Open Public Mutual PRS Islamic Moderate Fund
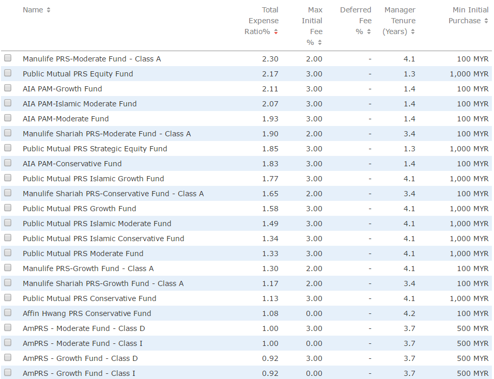Screen dimensions: 494x379 pos(97,224)
